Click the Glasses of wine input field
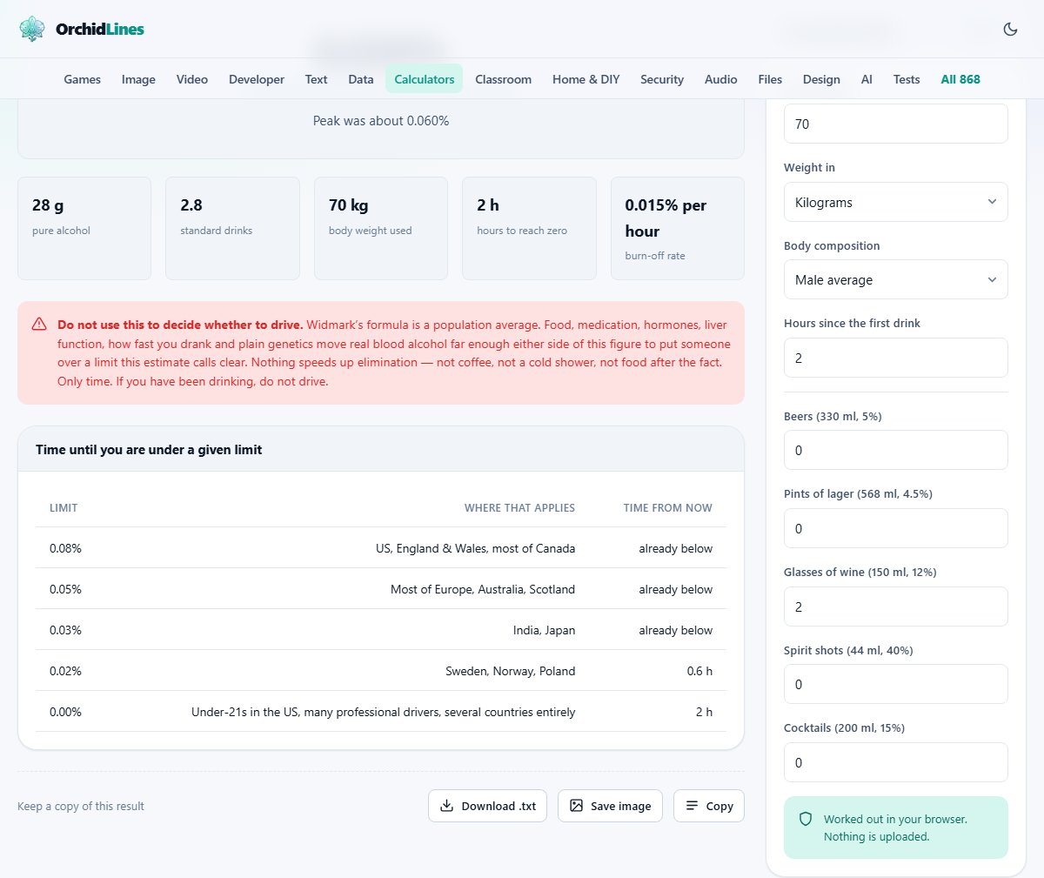Viewport: 1044px width, 878px height. point(895,607)
